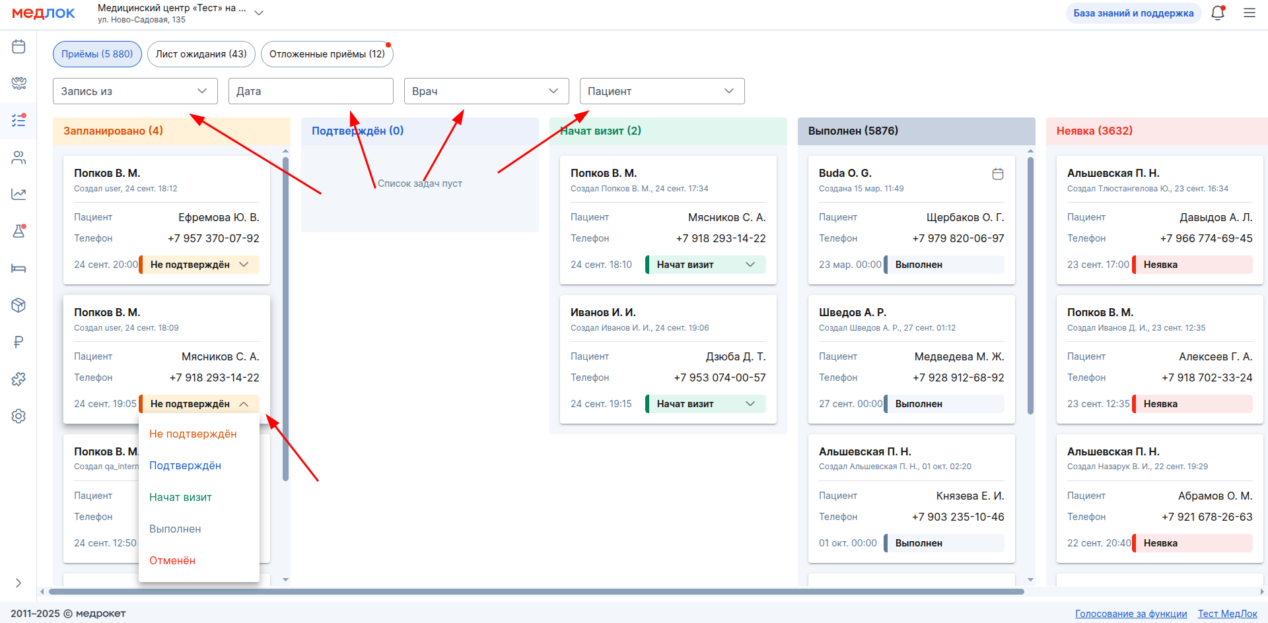The image size is (1268, 623).
Task: Open the hamburger menu at top right
Action: click(1250, 13)
